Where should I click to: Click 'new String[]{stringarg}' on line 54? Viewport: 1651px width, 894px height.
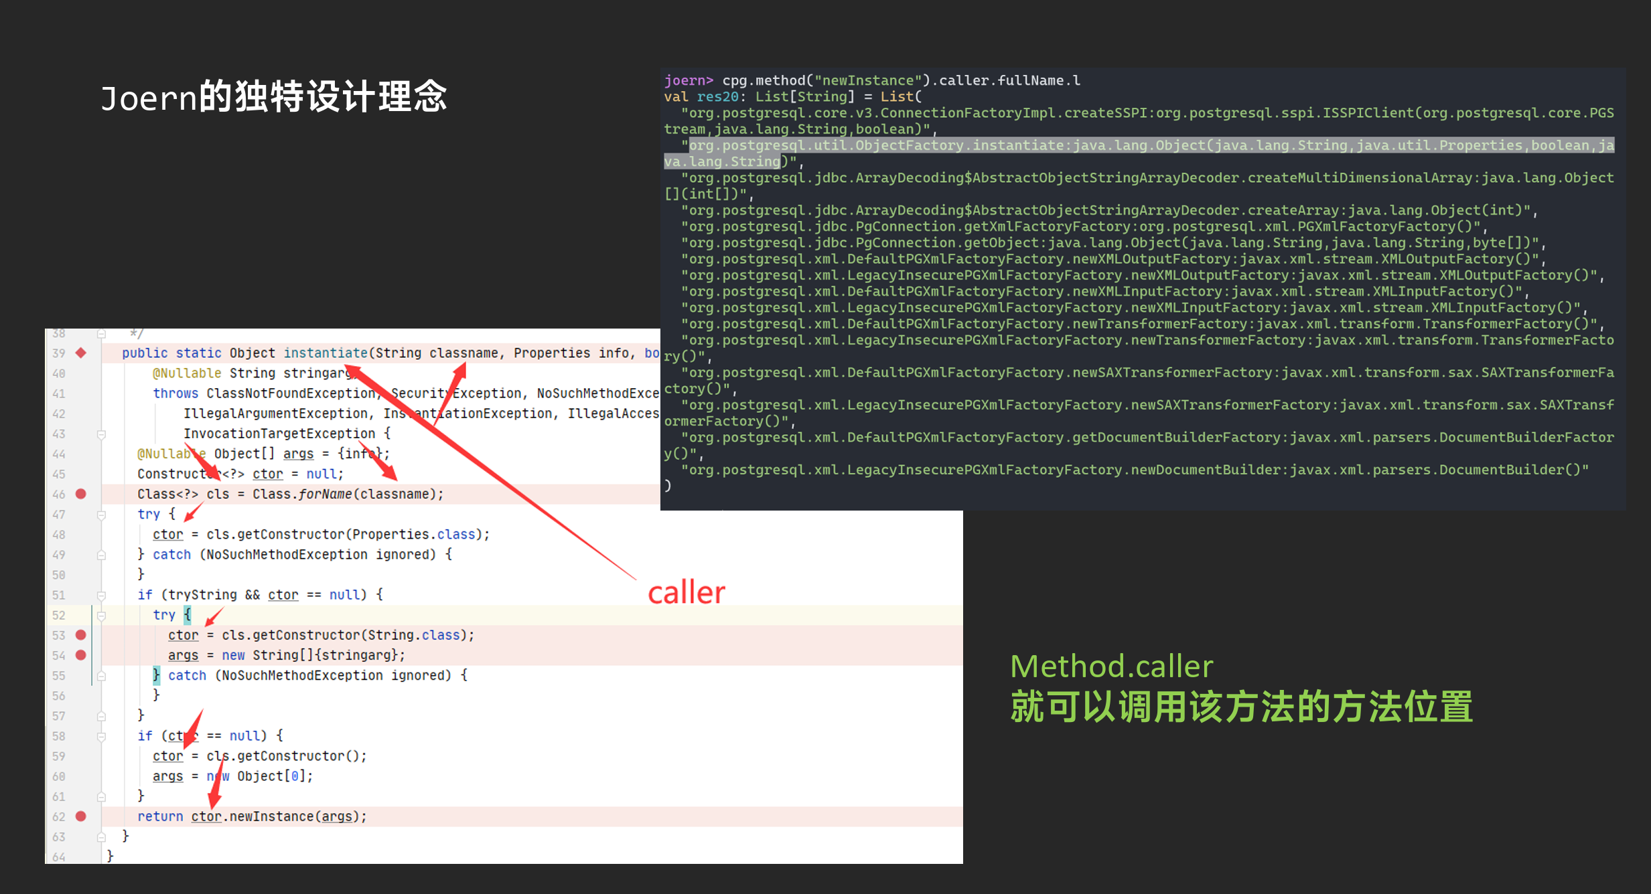point(309,654)
